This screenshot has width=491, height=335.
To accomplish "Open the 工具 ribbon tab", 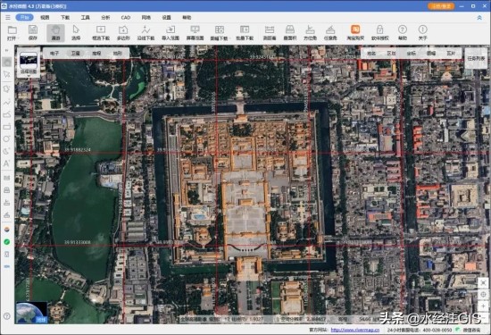I will pyautogui.click(x=86, y=18).
